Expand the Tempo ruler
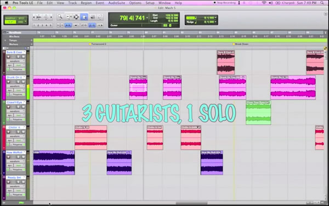 [5, 40]
